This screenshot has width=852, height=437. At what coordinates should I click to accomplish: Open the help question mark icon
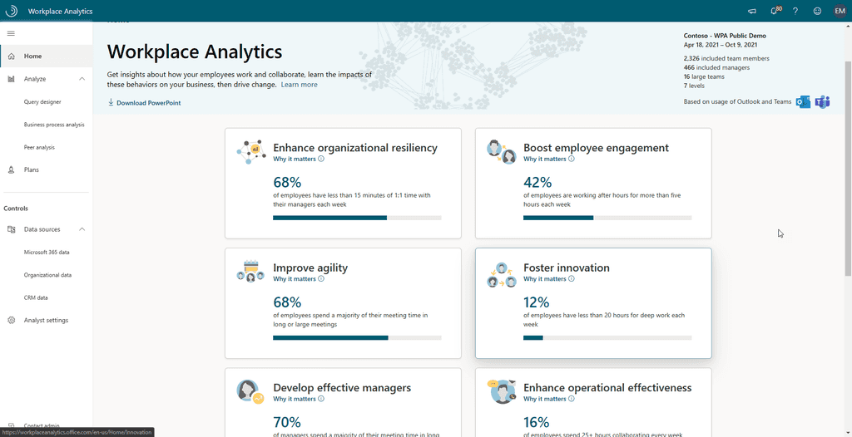(795, 12)
